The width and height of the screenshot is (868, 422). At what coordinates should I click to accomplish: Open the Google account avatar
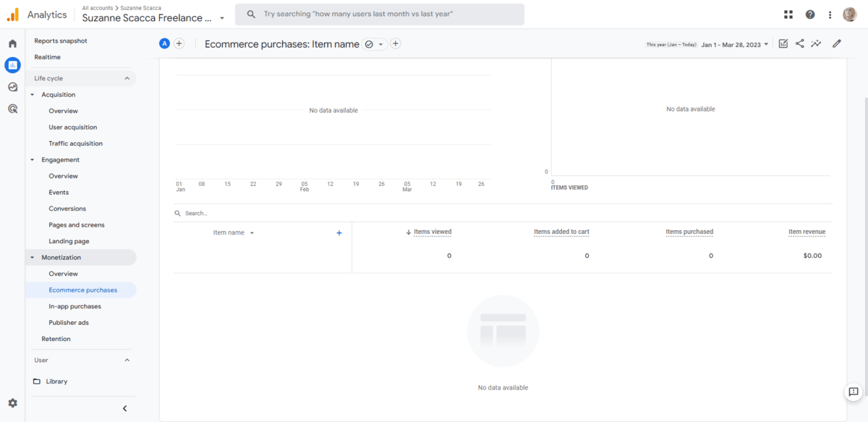point(848,14)
